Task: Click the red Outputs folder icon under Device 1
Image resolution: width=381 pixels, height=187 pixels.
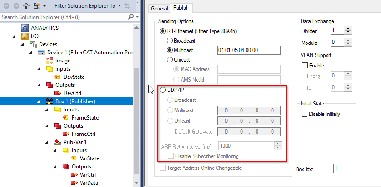Action: 49,85
